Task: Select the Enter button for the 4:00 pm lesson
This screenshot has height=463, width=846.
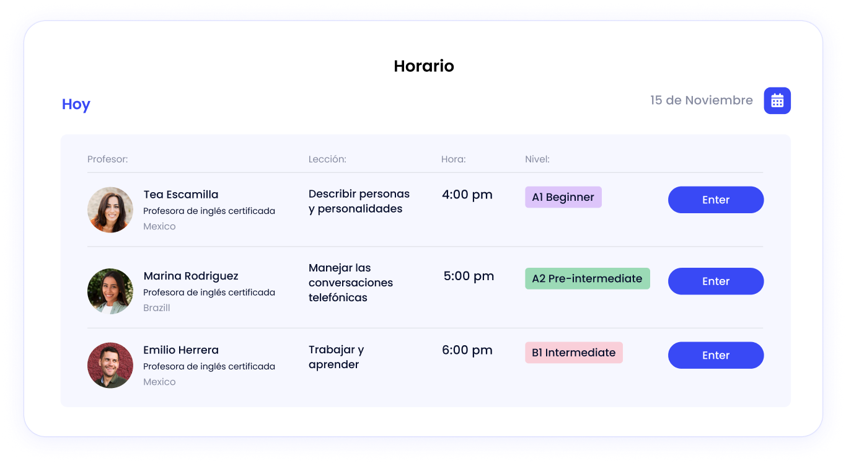Action: click(716, 200)
